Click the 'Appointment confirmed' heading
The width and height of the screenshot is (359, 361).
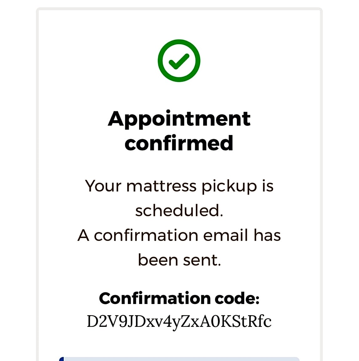179,131
